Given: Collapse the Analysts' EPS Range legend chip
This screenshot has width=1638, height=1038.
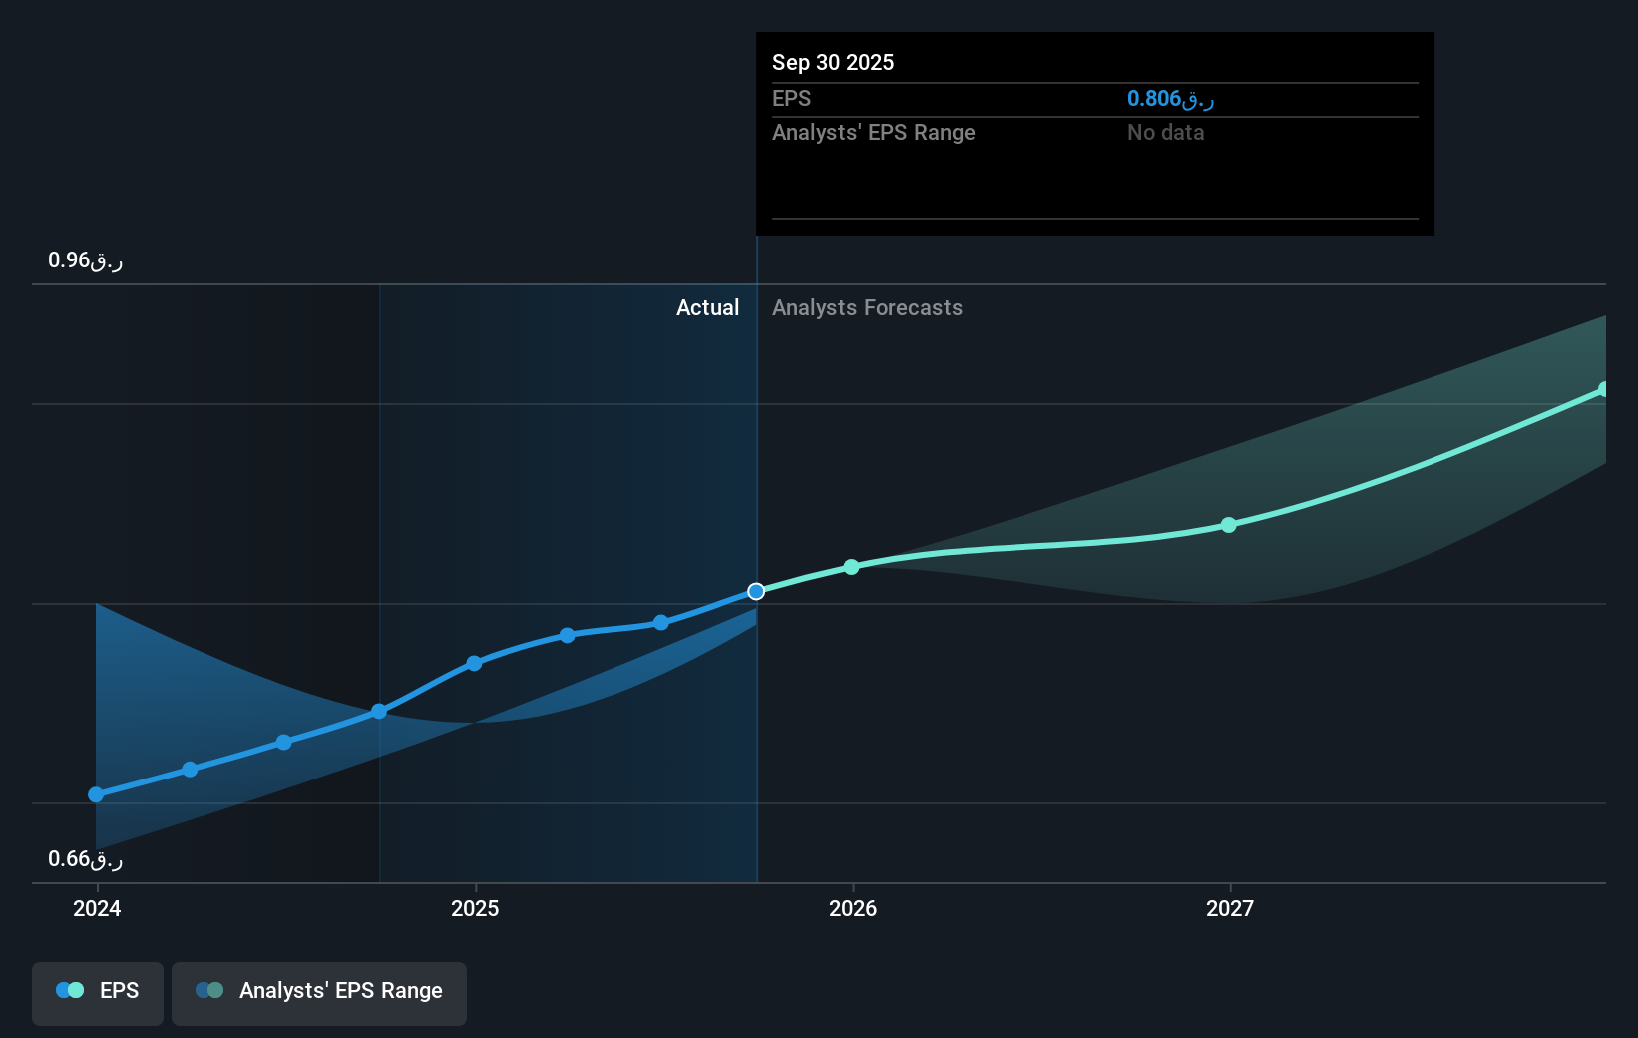Looking at the screenshot, I should pos(319,992).
